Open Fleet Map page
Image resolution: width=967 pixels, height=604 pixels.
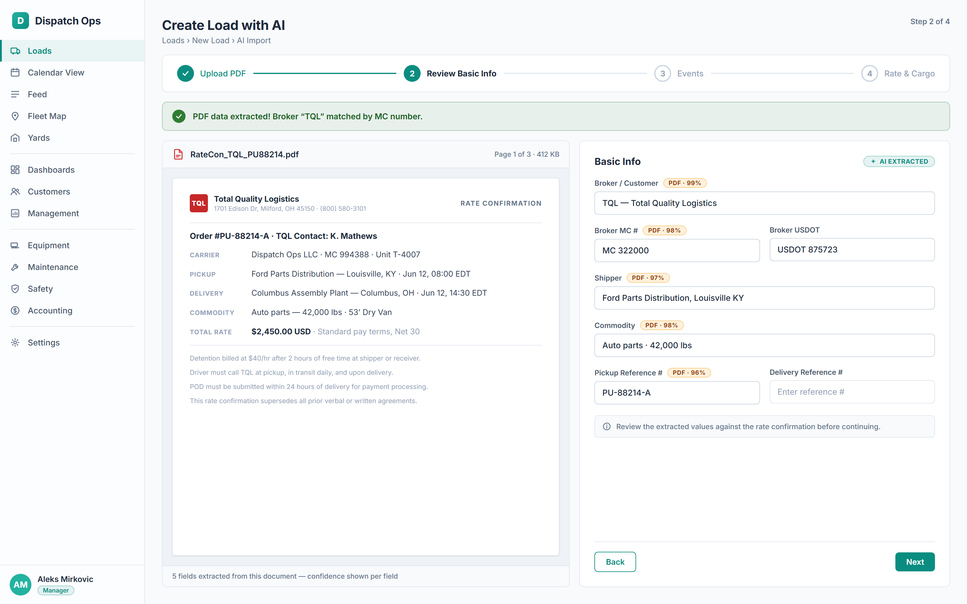coord(72,116)
